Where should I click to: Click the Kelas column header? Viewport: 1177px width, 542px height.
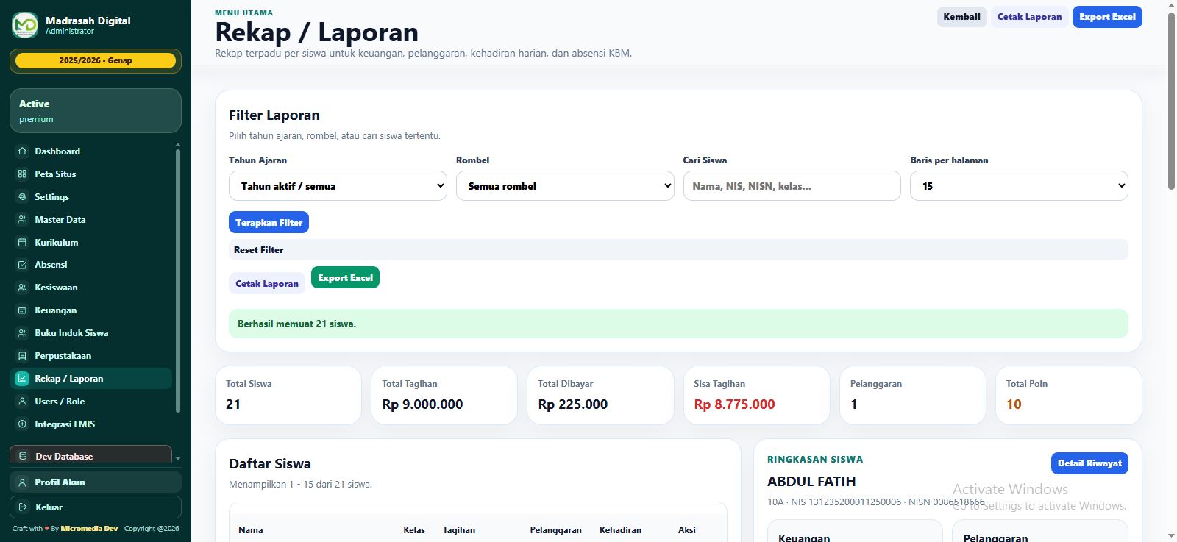click(x=414, y=530)
